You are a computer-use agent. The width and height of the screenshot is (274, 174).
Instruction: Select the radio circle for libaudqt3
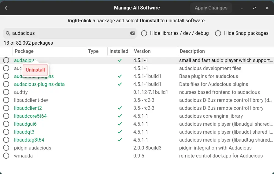[x=6, y=132]
